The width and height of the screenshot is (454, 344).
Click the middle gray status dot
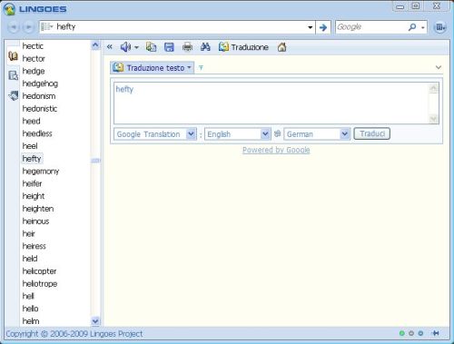point(411,333)
